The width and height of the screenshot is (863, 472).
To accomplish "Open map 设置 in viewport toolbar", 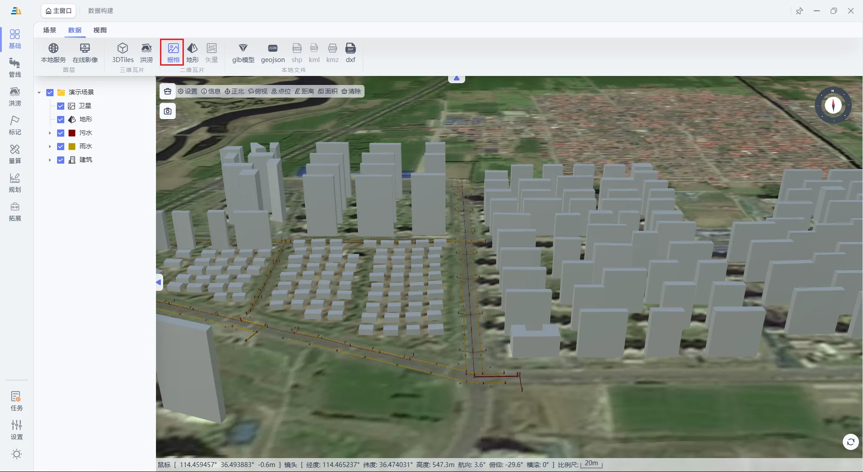I will click(187, 91).
